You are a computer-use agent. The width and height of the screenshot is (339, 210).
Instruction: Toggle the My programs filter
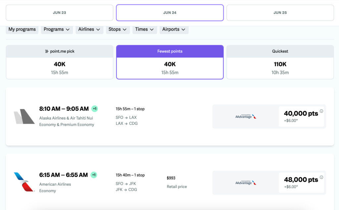tap(22, 29)
